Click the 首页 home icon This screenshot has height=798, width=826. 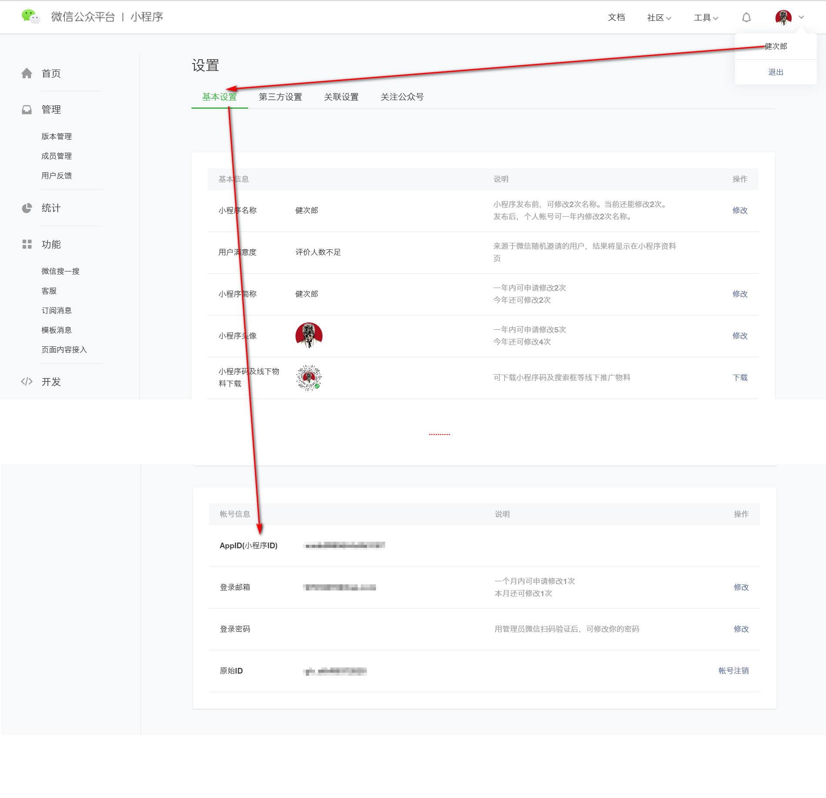[x=27, y=73]
